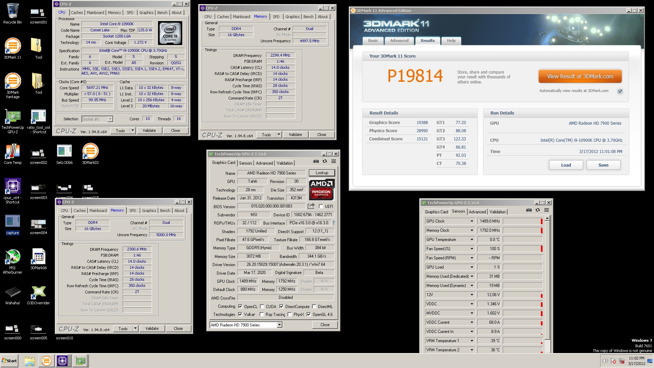The width and height of the screenshot is (654, 368).
Task: Open the Wahaha! desktop icon
Action: click(13, 295)
